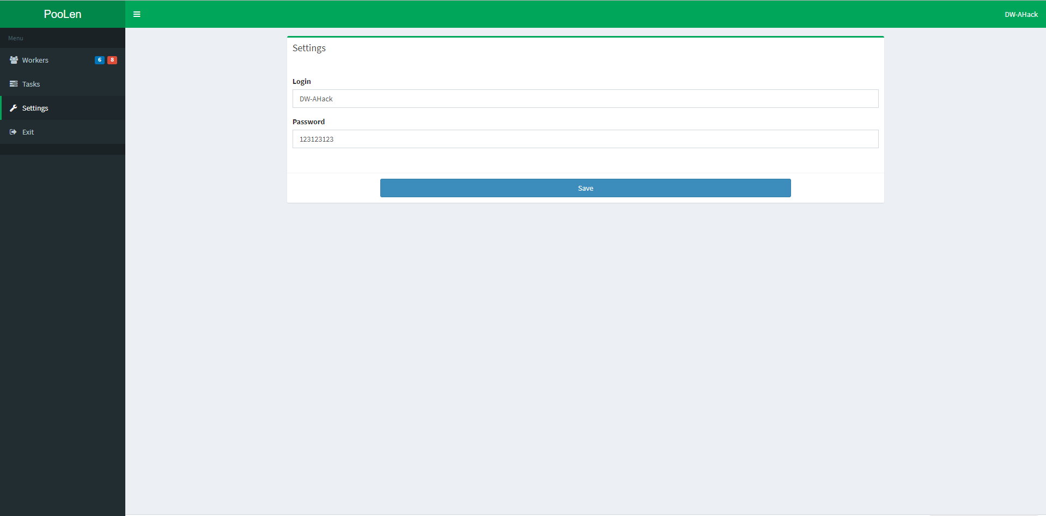Open the DW-AHack user menu at top right

coord(1021,15)
